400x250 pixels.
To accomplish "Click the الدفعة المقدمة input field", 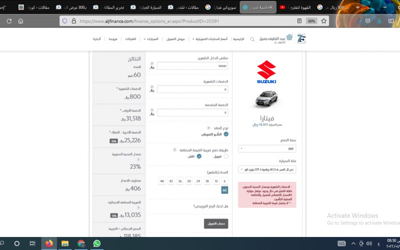I will pos(192,112).
